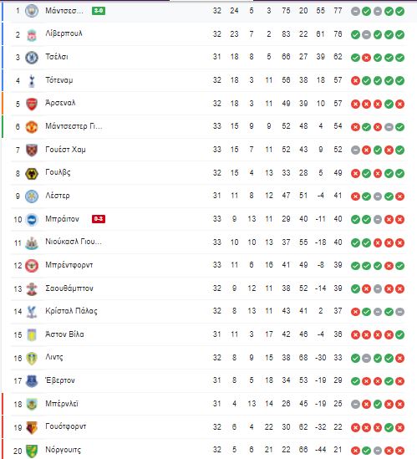Select the Λιντς row in the table

(x=208, y=358)
